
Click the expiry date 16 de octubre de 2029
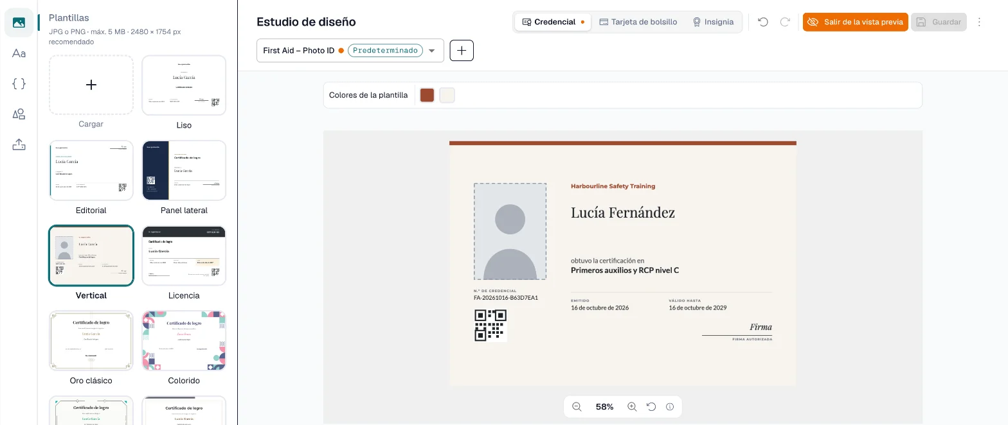pyautogui.click(x=697, y=308)
